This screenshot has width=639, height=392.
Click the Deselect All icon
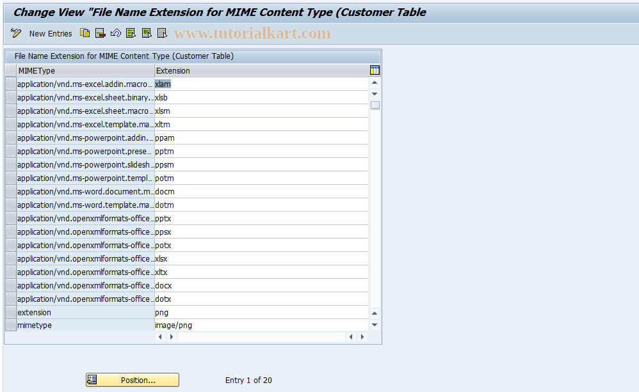[x=162, y=33]
